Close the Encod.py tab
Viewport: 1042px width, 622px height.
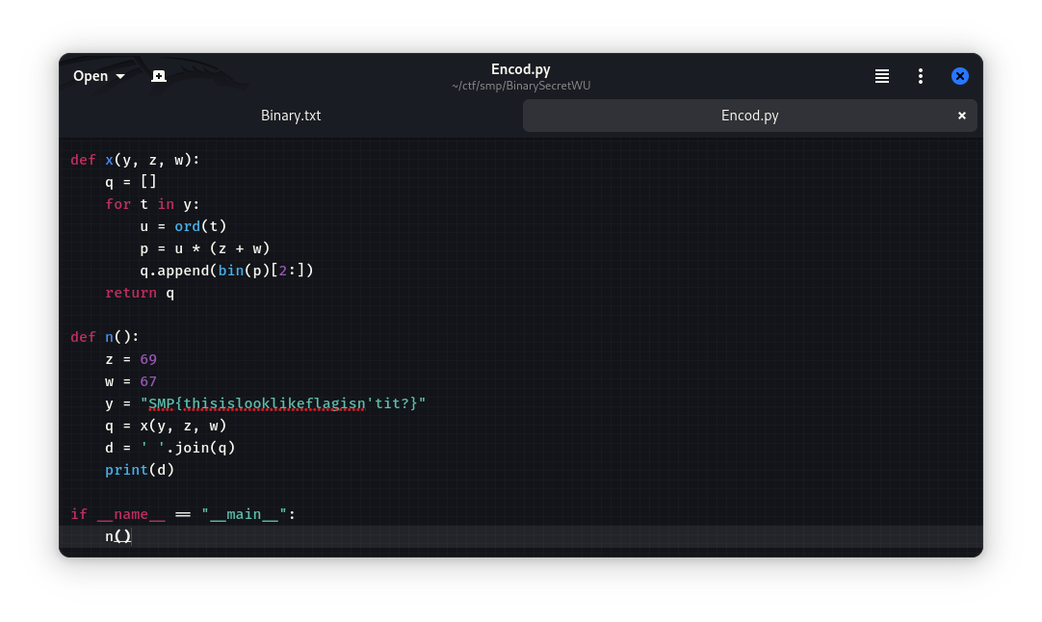click(961, 116)
